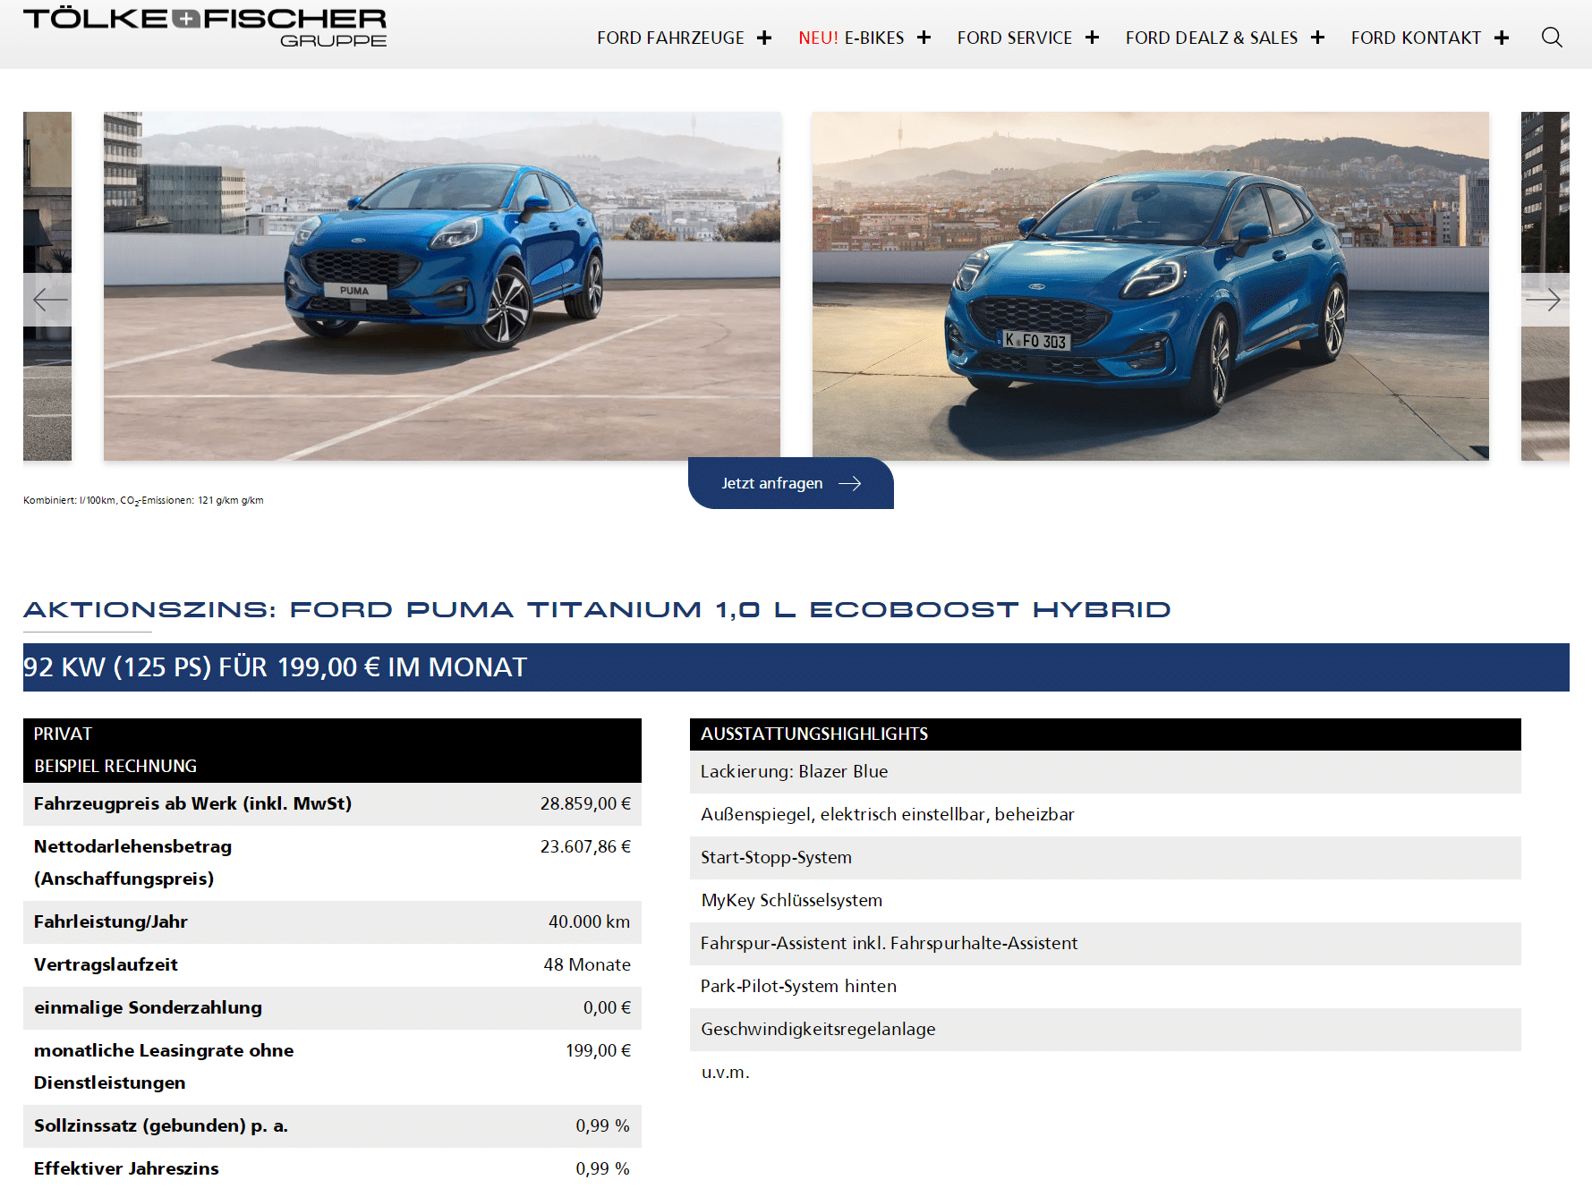Image resolution: width=1592 pixels, height=1197 pixels.
Task: Expand plus next to Ford Fahrzeuge
Action: coord(764,38)
